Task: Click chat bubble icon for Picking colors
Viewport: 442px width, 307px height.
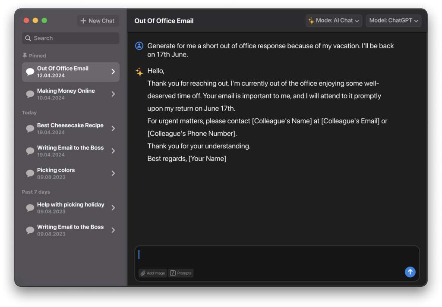Action: coord(30,173)
